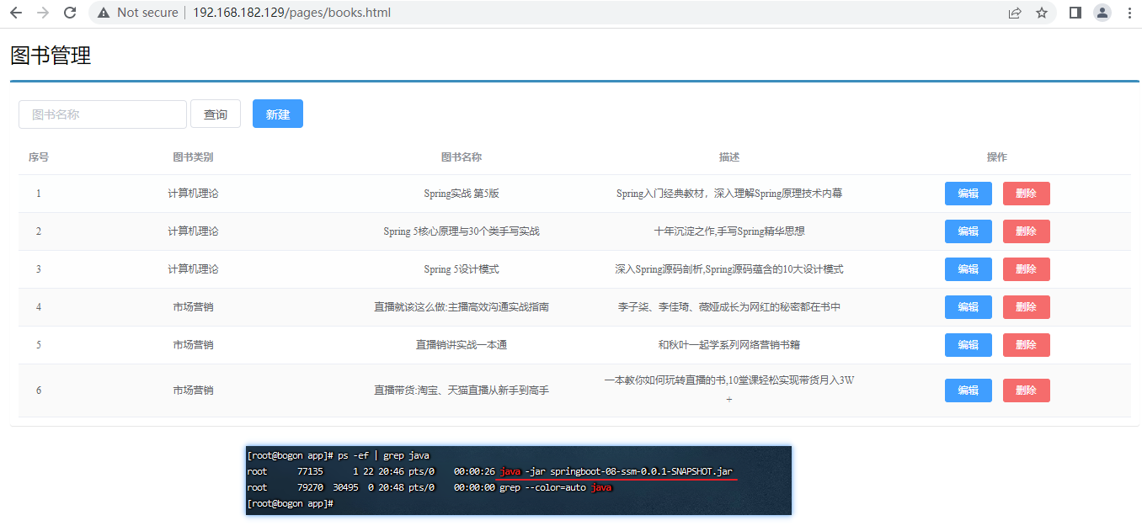Click the share page icon

pyautogui.click(x=1015, y=13)
